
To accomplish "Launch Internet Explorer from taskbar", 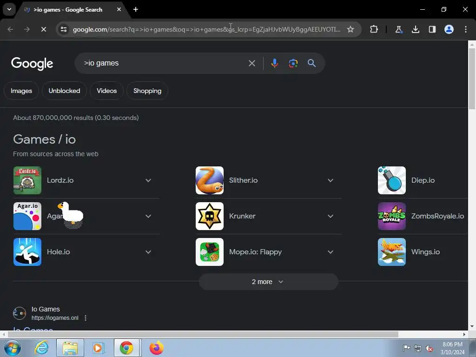I will (x=41, y=348).
